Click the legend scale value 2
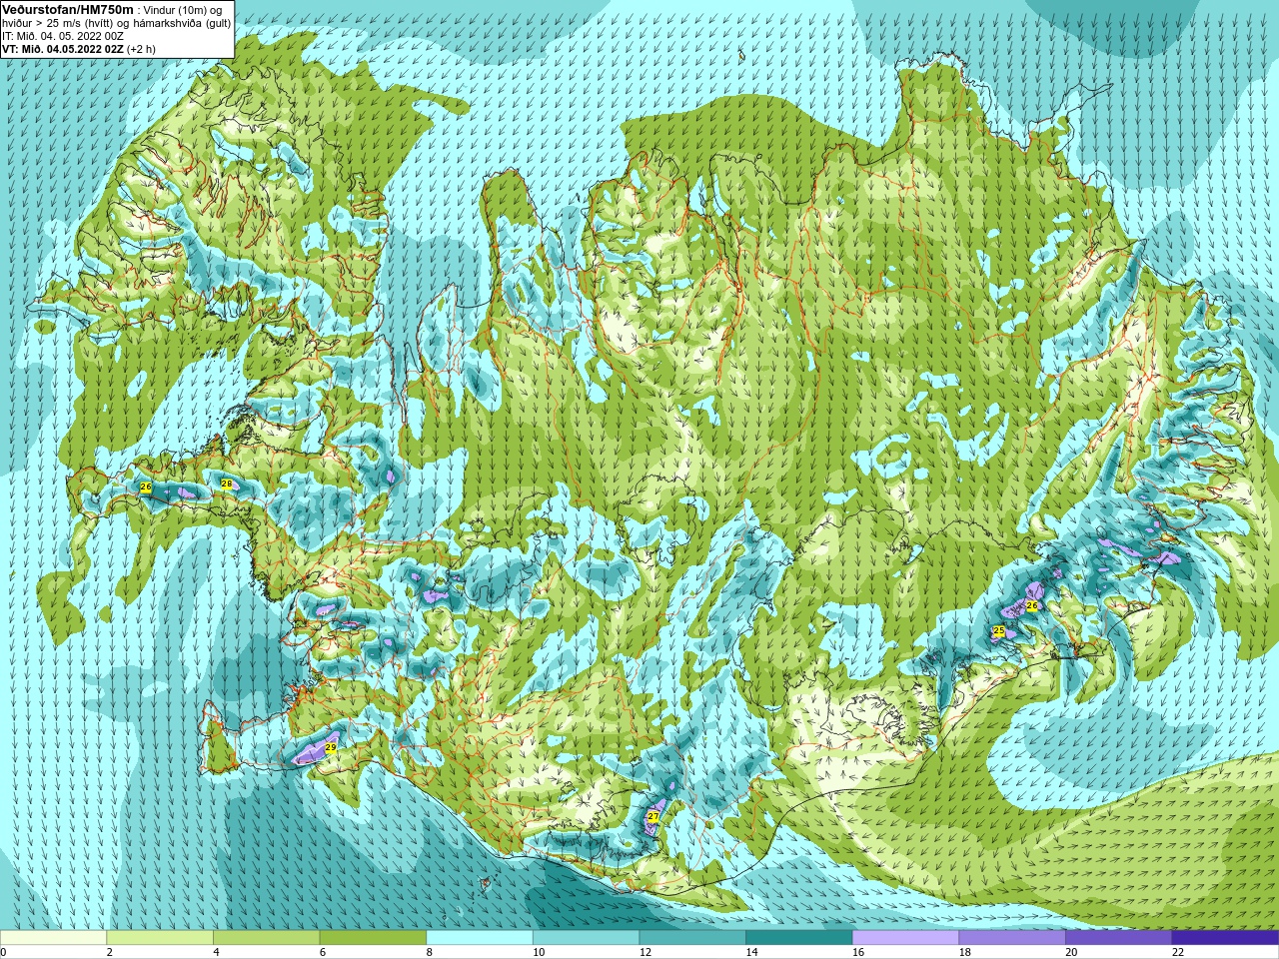This screenshot has height=959, width=1279. (110, 952)
